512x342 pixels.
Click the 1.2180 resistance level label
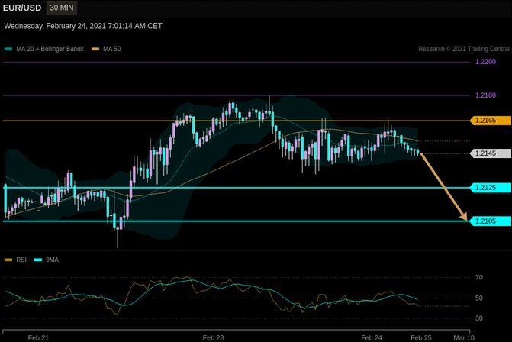485,95
